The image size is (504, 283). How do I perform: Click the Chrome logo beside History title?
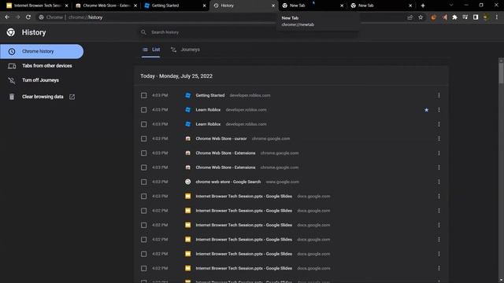coord(10,32)
